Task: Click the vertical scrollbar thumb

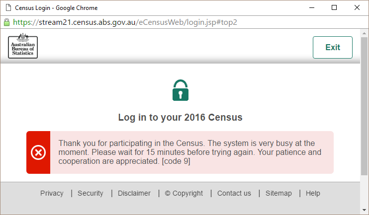Action: 365,106
